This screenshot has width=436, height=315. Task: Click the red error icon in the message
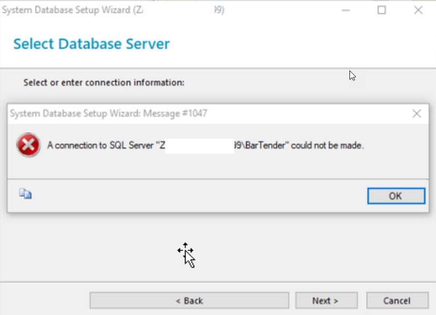pyautogui.click(x=28, y=145)
